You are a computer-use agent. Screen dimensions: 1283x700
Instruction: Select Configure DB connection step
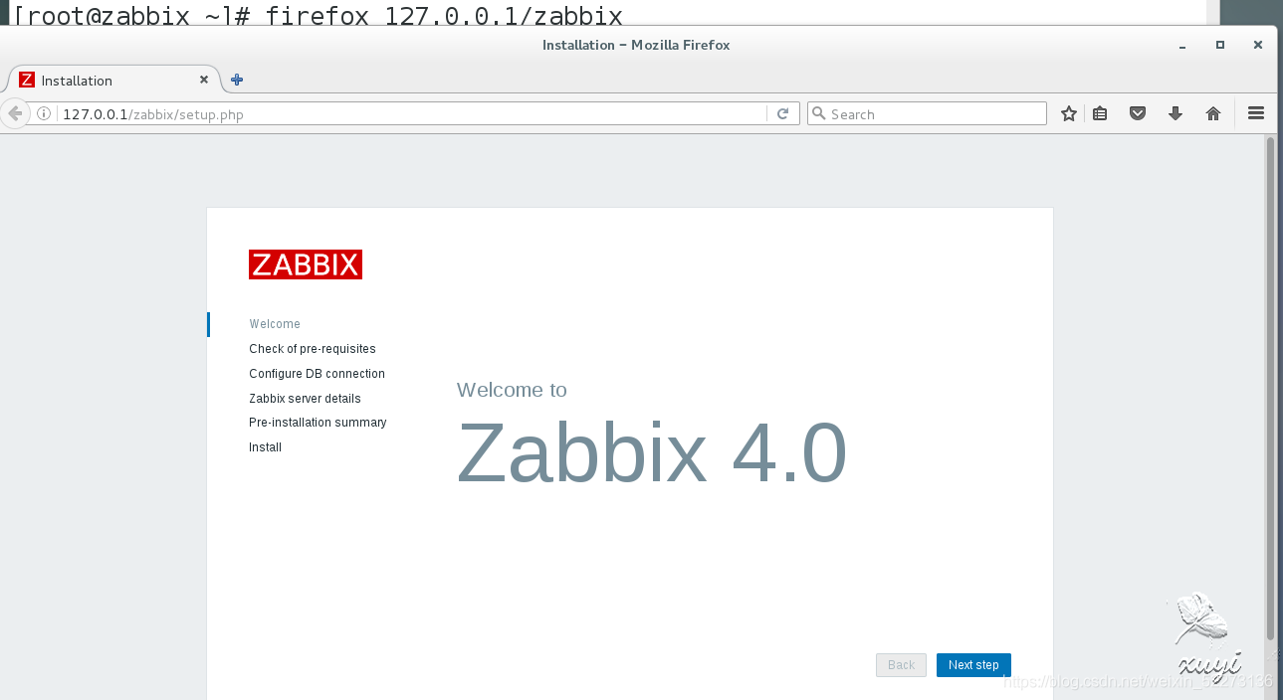click(x=317, y=374)
